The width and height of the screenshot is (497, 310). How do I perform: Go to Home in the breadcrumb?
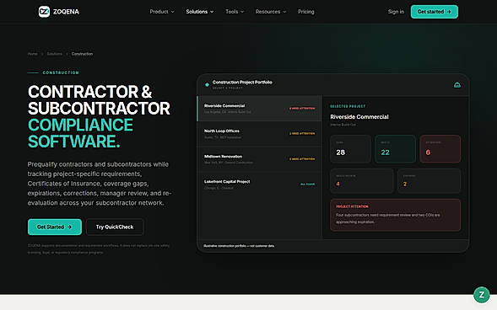pos(32,54)
